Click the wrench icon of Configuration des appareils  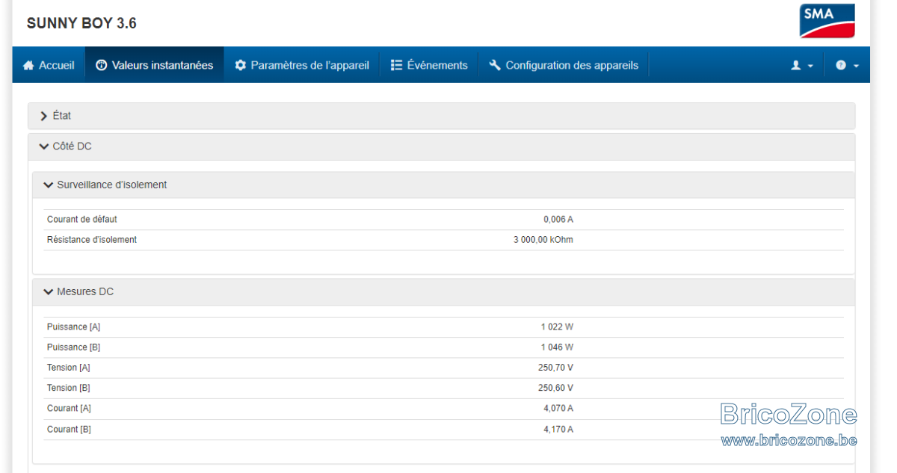pos(495,66)
